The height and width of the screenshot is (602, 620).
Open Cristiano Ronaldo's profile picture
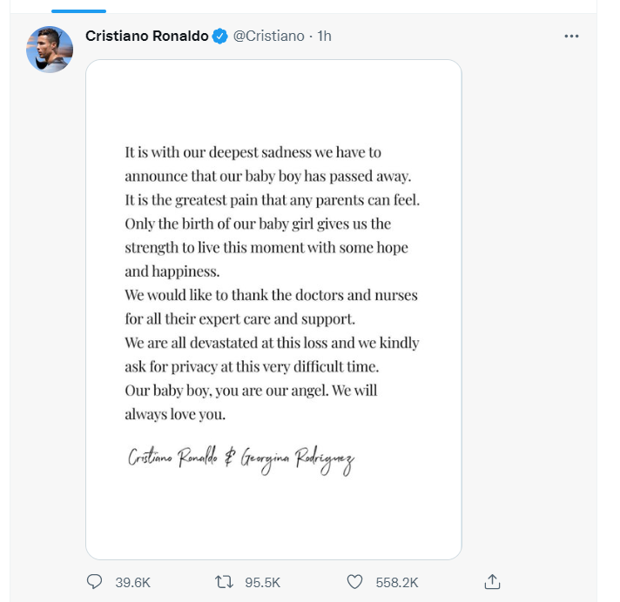pyautogui.click(x=50, y=49)
